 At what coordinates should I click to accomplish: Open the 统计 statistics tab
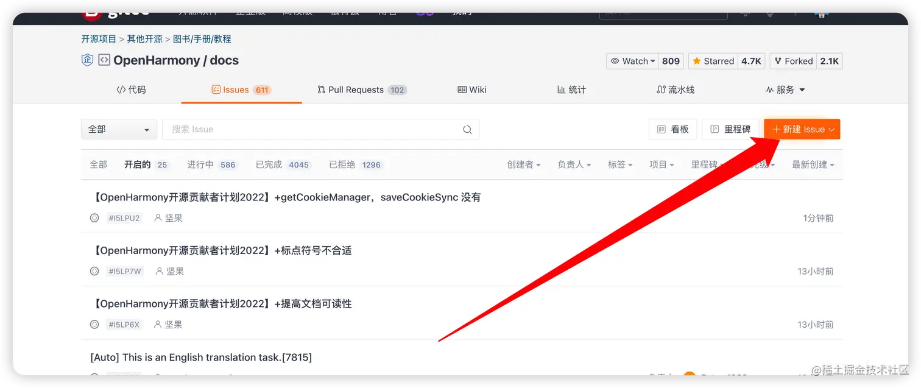coord(571,90)
